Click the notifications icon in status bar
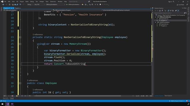Viewport: 190px width, 106px height. pos(187,101)
